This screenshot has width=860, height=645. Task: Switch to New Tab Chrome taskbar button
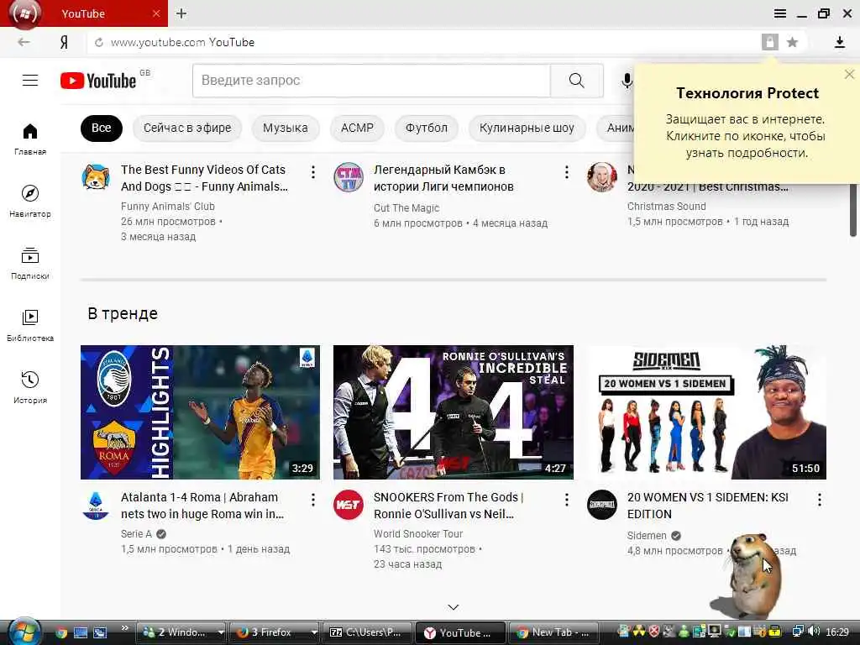(554, 632)
